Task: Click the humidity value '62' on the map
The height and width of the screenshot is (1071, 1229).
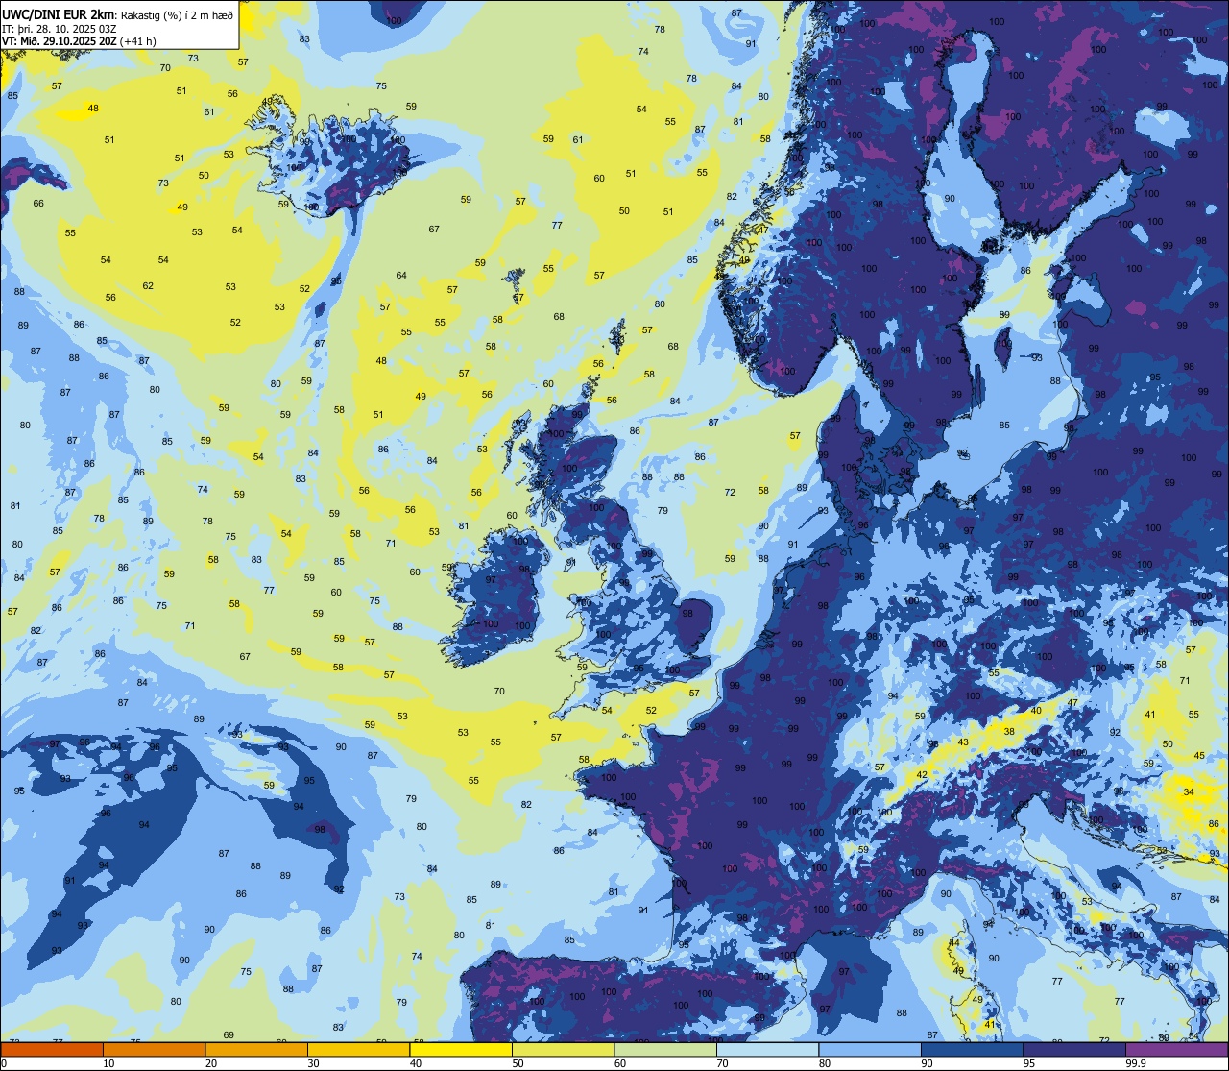Action: click(x=148, y=286)
